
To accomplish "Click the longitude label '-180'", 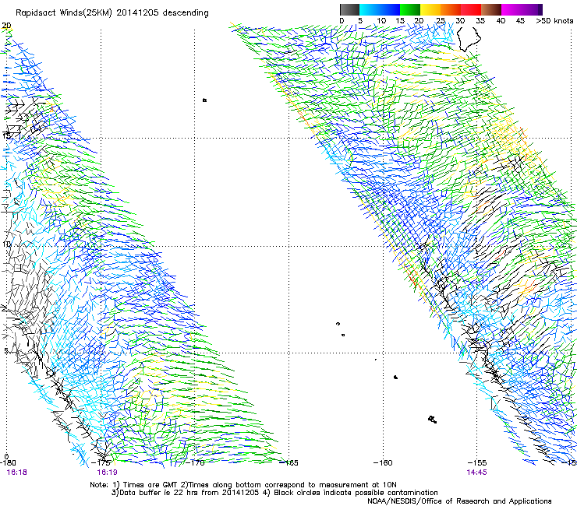I will [8, 463].
